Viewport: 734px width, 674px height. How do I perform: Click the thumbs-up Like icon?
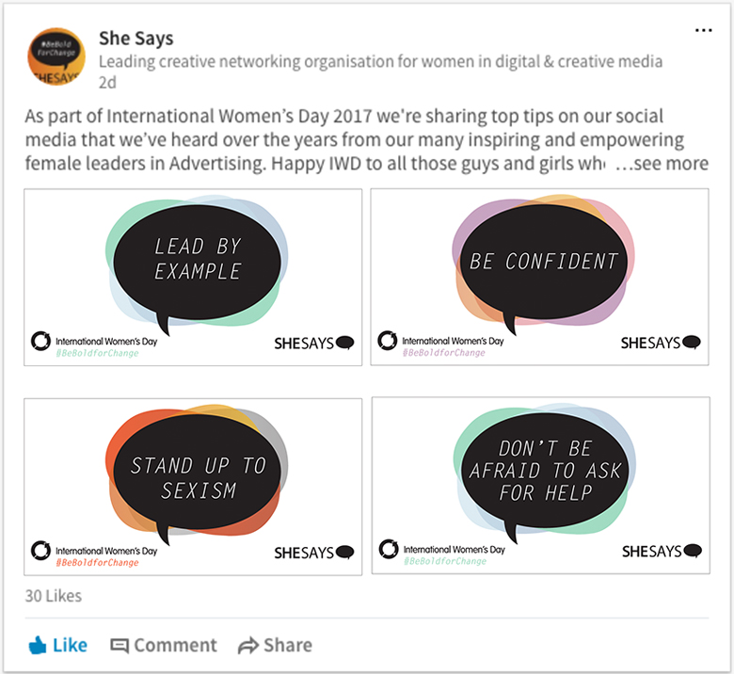click(38, 646)
